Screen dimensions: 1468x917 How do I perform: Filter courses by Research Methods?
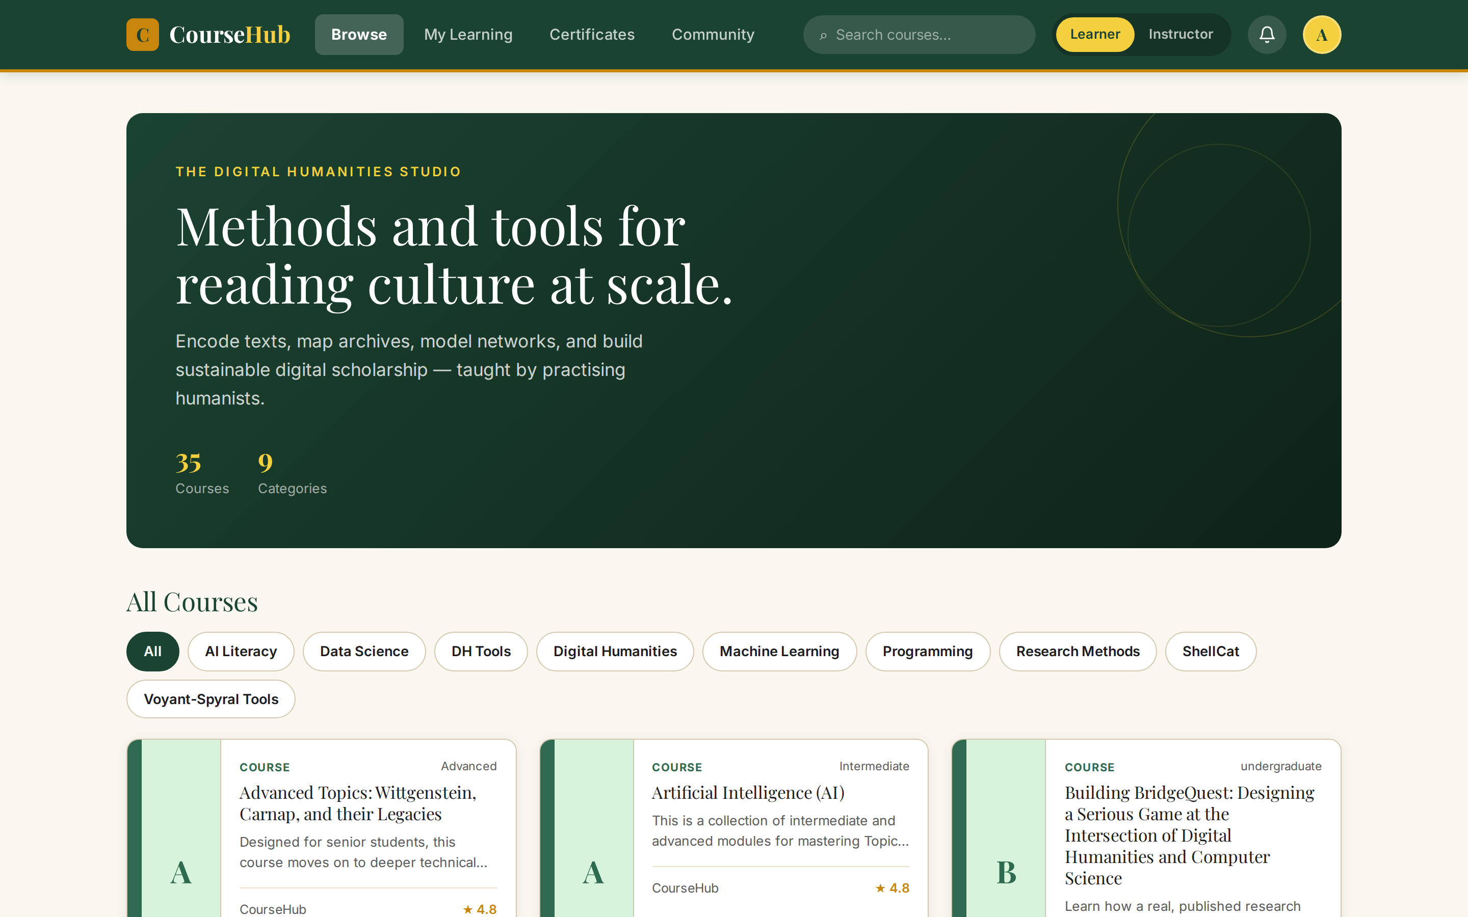(1078, 652)
